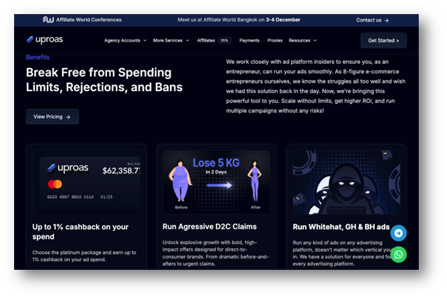
Task: Click the 01/25 expiry date on card
Action: [x=106, y=197]
